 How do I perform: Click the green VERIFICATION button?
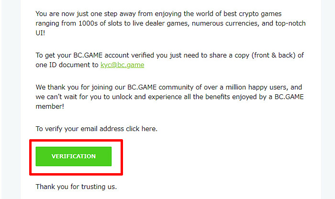pos(74,156)
